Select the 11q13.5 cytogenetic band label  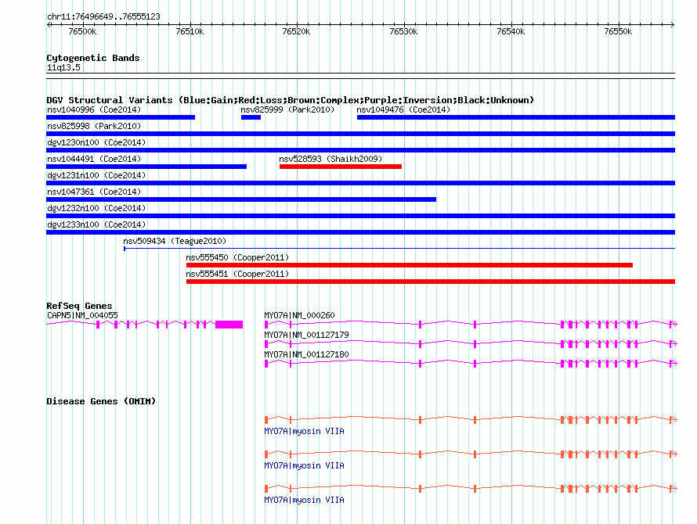63,67
